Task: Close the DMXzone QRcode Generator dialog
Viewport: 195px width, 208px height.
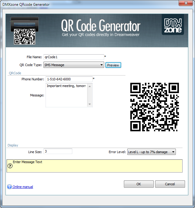Action: coord(186,3)
